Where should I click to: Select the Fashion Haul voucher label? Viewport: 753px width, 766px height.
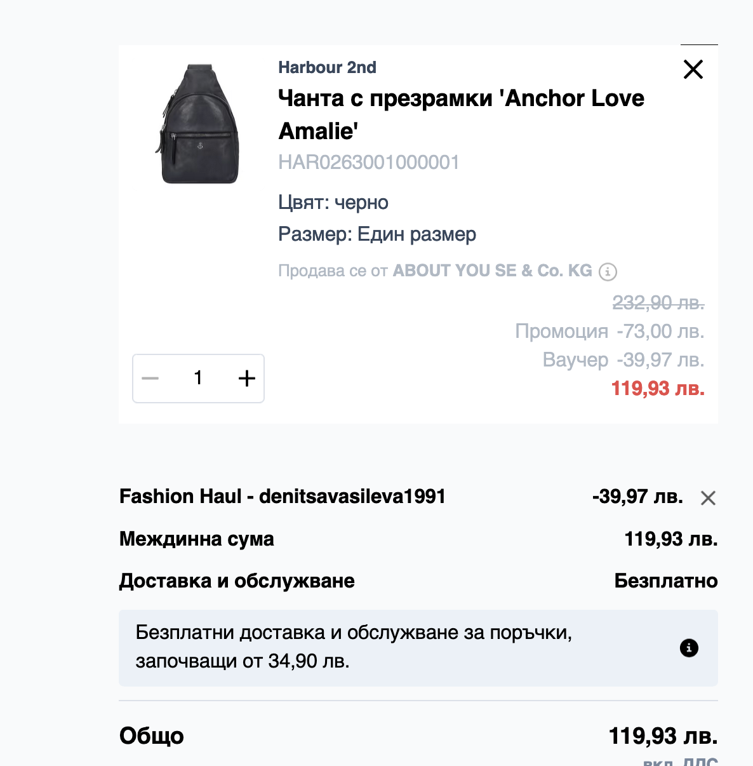(283, 496)
